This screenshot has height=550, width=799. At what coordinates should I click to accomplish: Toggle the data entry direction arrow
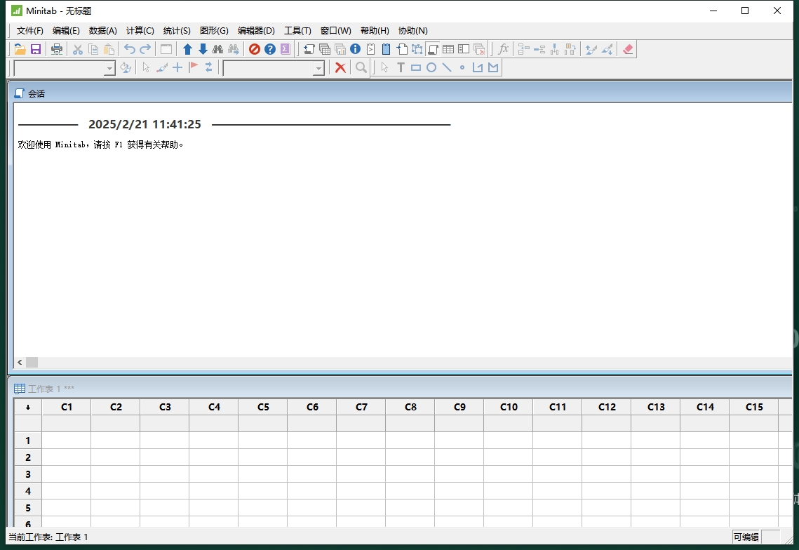[x=28, y=407]
